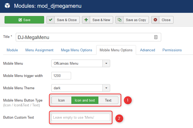The width and height of the screenshot is (193, 128).
Task: Expand the Mobile Menu Theme dropdown arrow
Action: click(106, 88)
